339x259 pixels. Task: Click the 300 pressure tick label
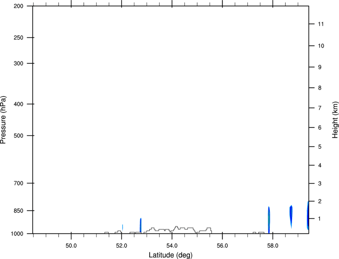18,63
